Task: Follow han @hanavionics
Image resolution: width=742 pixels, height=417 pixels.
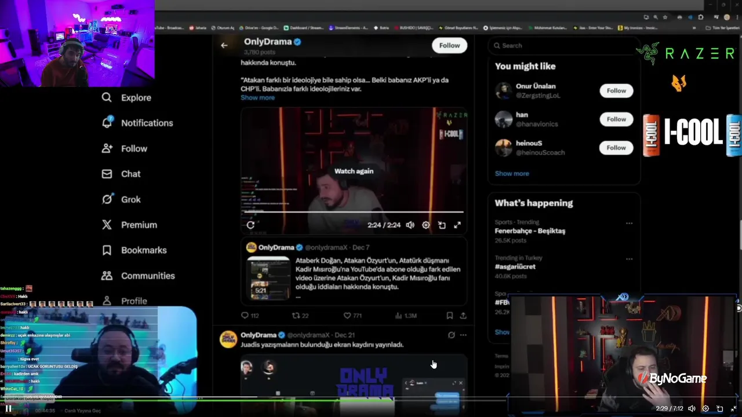Action: coord(616,119)
